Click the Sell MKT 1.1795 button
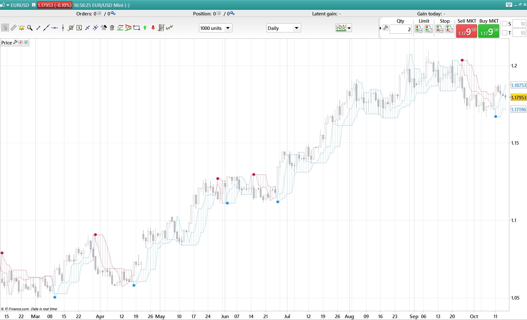 click(467, 31)
